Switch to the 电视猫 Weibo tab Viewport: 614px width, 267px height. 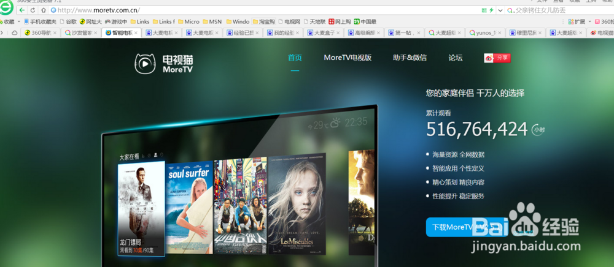602,33
